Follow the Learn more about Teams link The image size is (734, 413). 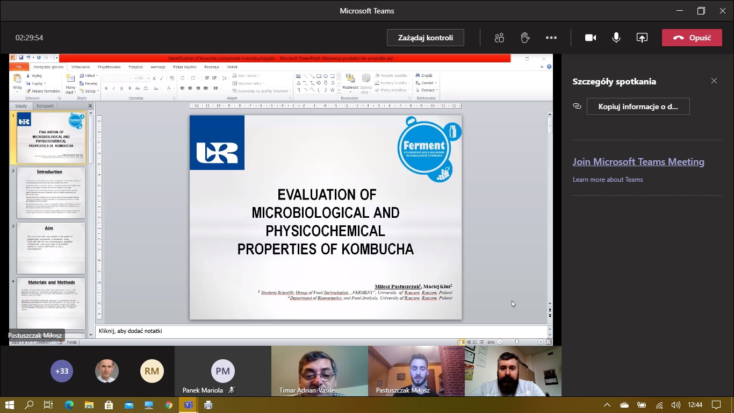pos(607,180)
